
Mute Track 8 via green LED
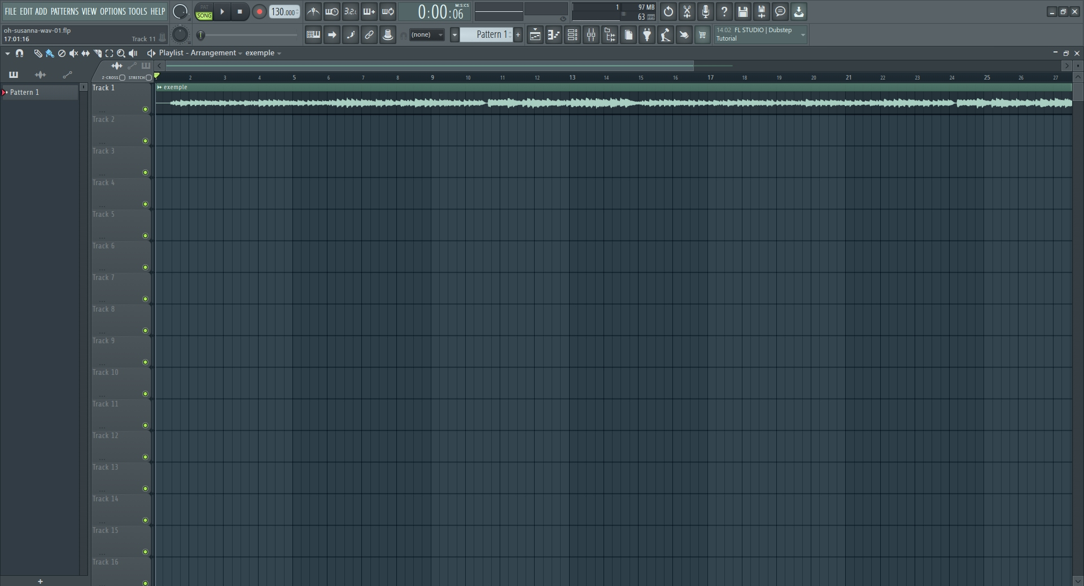coord(145,331)
